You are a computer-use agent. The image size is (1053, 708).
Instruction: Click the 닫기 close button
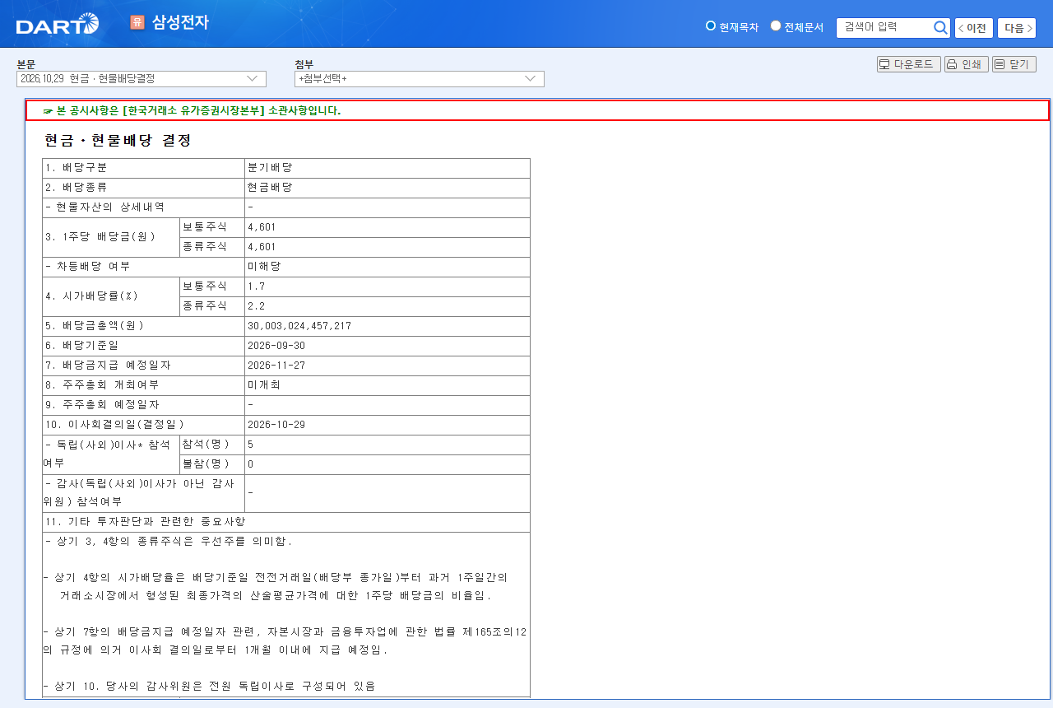click(x=1014, y=64)
